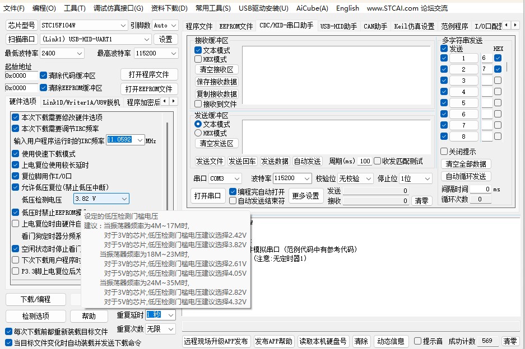Toggle the 提示音 checkbox at bottom right
The width and height of the screenshot is (525, 349).
[417, 341]
